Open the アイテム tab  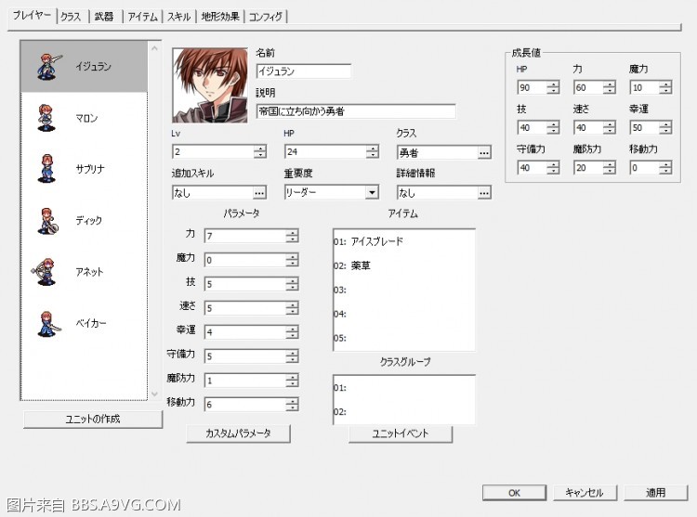(143, 17)
